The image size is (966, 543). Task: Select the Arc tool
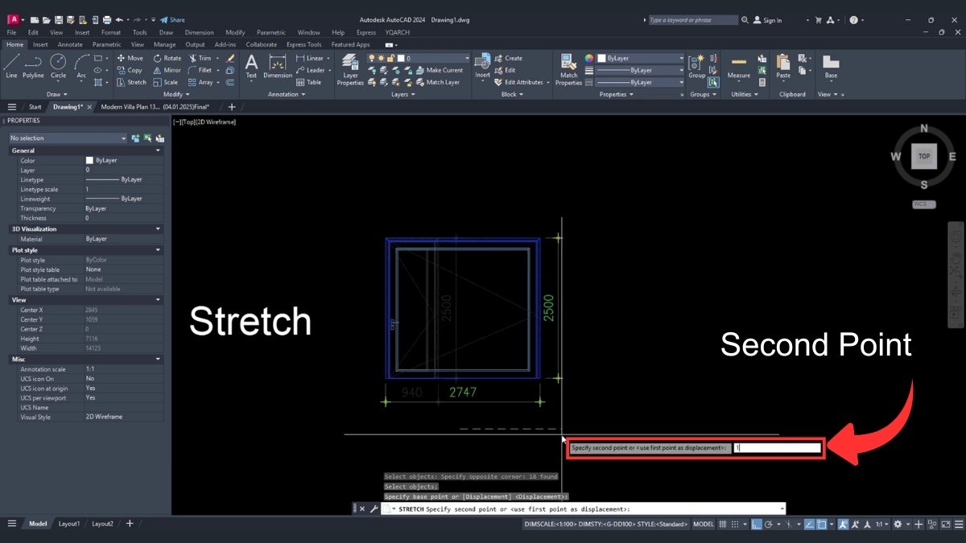coord(81,66)
